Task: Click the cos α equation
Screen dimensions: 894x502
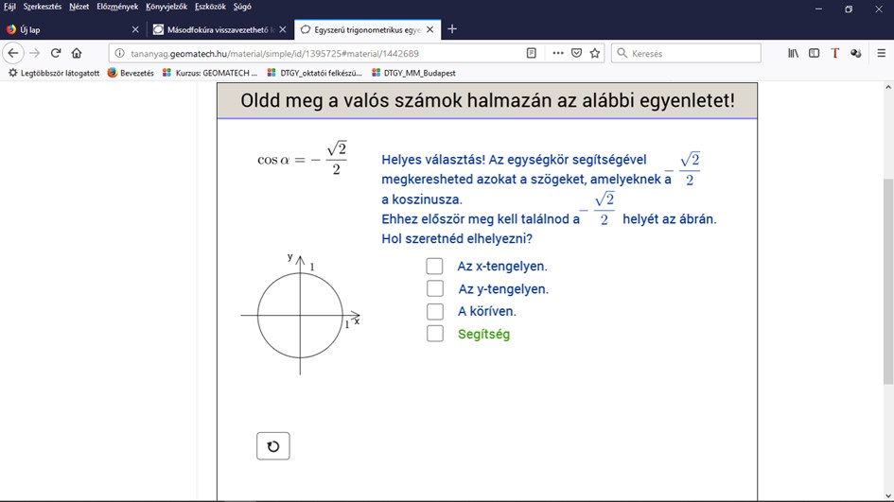Action: (x=302, y=159)
